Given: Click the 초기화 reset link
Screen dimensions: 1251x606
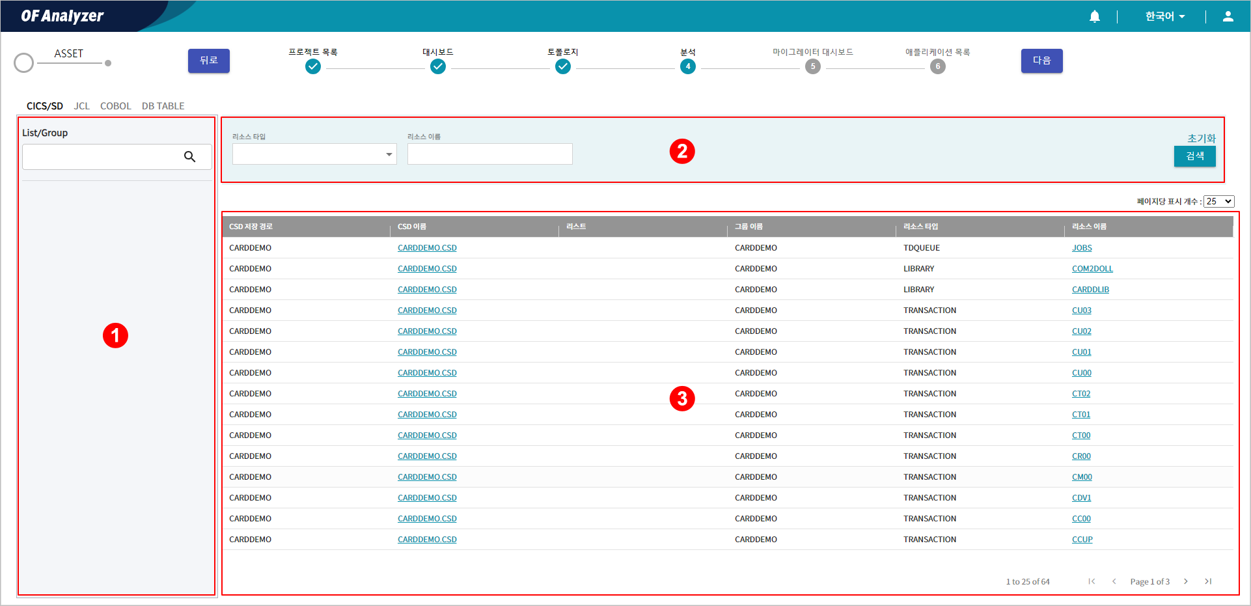Looking at the screenshot, I should pos(1202,138).
